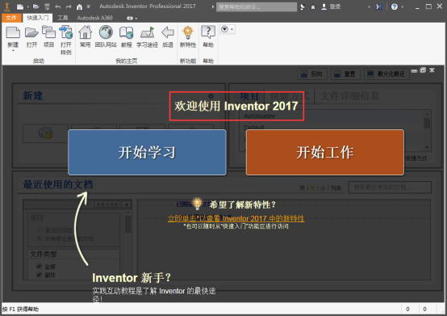Click the round down-arrow icon after 帮助

(224, 29)
